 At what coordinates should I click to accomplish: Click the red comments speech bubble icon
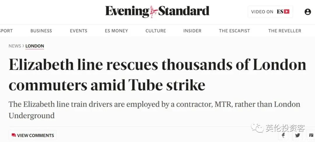click(14, 135)
